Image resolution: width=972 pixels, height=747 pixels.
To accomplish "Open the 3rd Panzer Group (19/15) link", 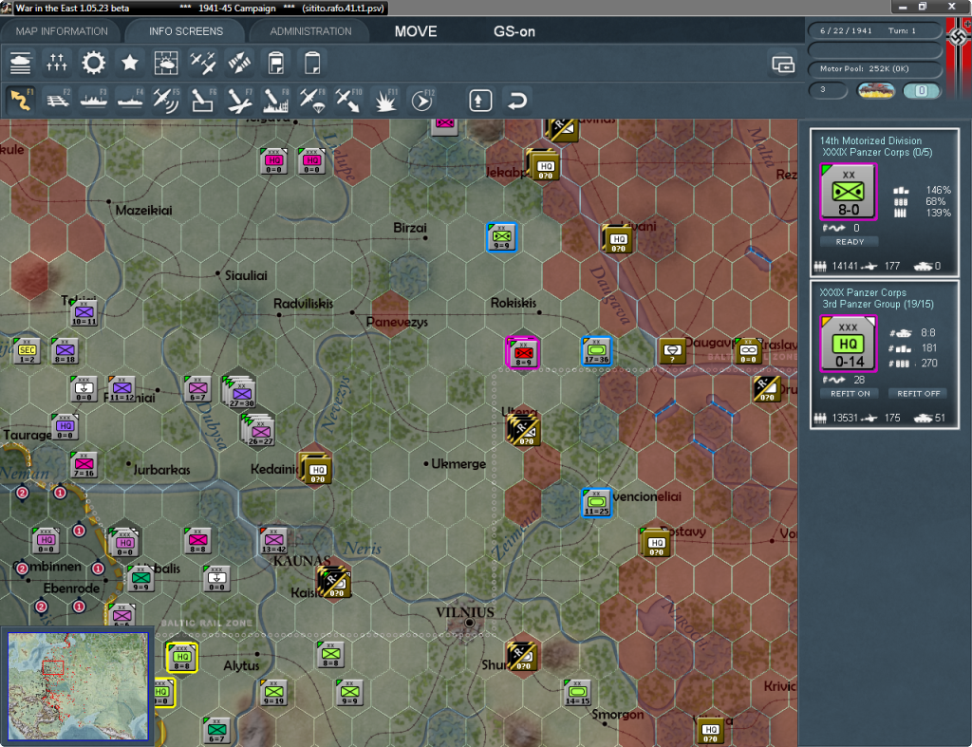I will [878, 304].
